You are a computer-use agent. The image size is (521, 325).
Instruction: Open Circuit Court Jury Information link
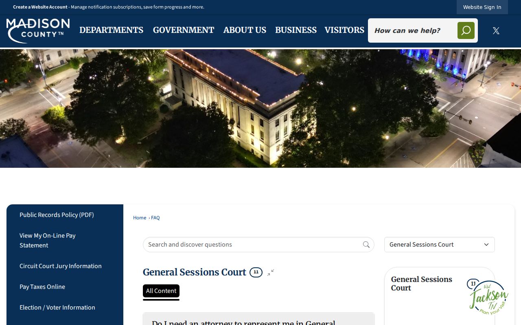click(61, 266)
